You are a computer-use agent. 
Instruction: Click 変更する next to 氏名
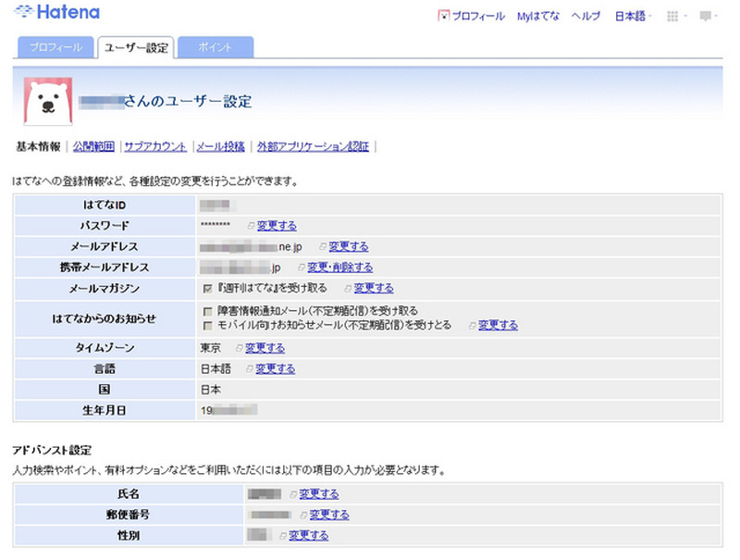tap(320, 493)
